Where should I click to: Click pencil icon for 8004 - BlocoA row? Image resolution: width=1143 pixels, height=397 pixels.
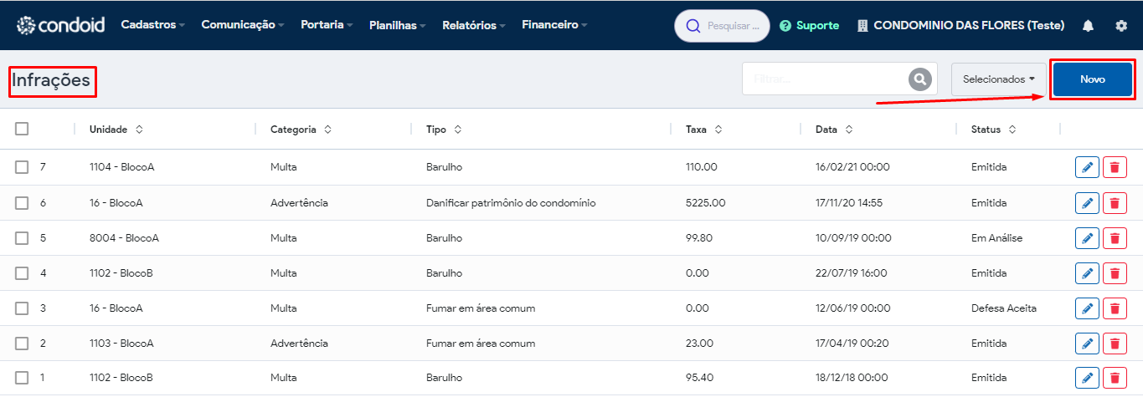tap(1087, 237)
